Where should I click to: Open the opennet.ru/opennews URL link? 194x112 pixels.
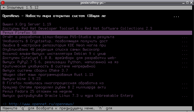tap(41, 104)
